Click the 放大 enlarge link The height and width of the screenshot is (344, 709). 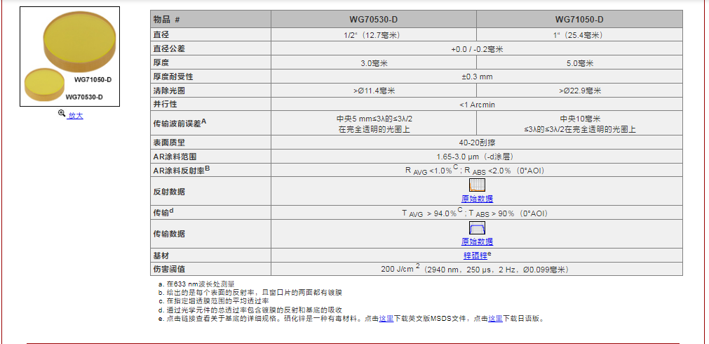[x=76, y=115]
